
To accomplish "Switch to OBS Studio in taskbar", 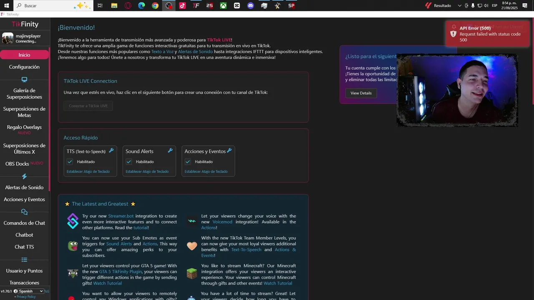I will click(169, 5).
